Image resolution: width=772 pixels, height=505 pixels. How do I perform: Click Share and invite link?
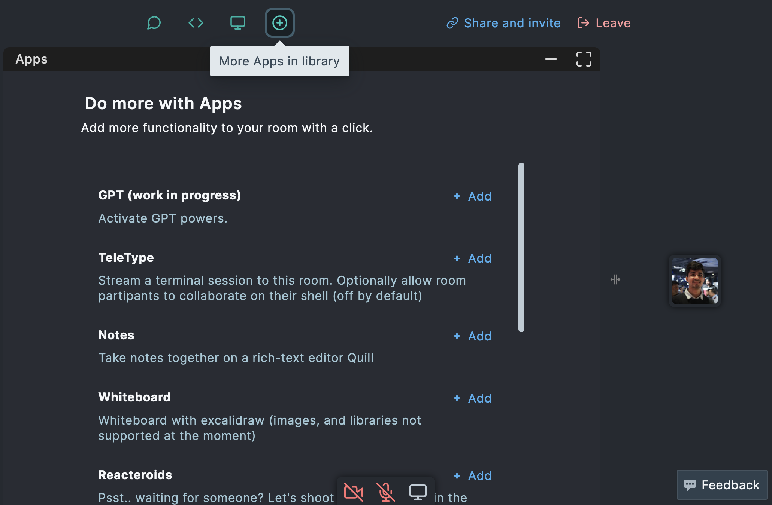504,23
